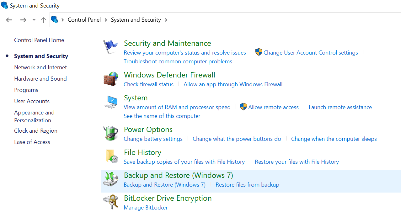The height and width of the screenshot is (212, 401).
Task: Click the up-one-level arrow button
Action: pos(43,19)
